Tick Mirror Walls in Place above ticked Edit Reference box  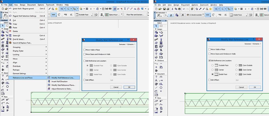209,49
